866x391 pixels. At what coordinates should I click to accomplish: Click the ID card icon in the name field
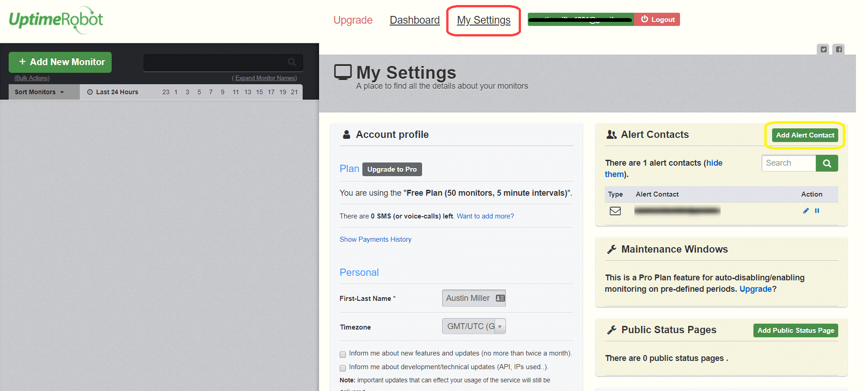(x=500, y=299)
